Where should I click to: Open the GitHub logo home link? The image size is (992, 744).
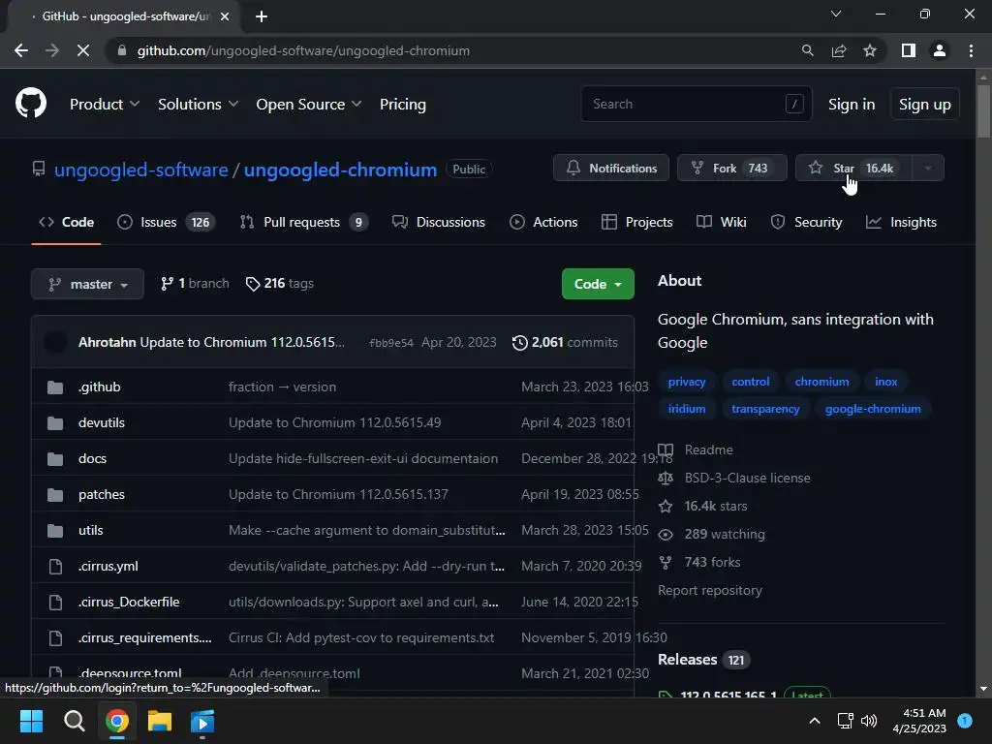pos(30,104)
